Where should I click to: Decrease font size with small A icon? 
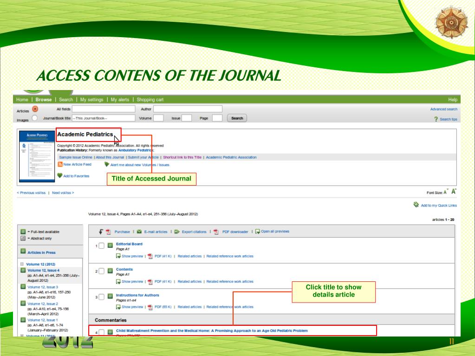[446, 192]
